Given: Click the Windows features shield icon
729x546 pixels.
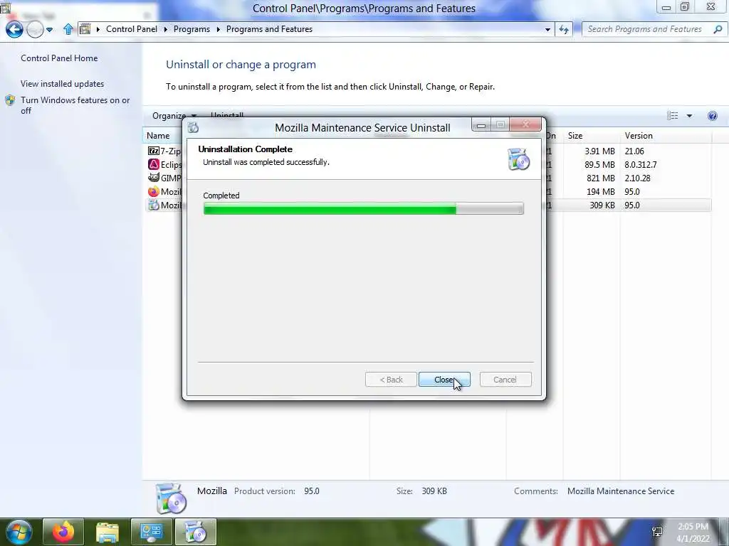Looking at the screenshot, I should (10, 100).
